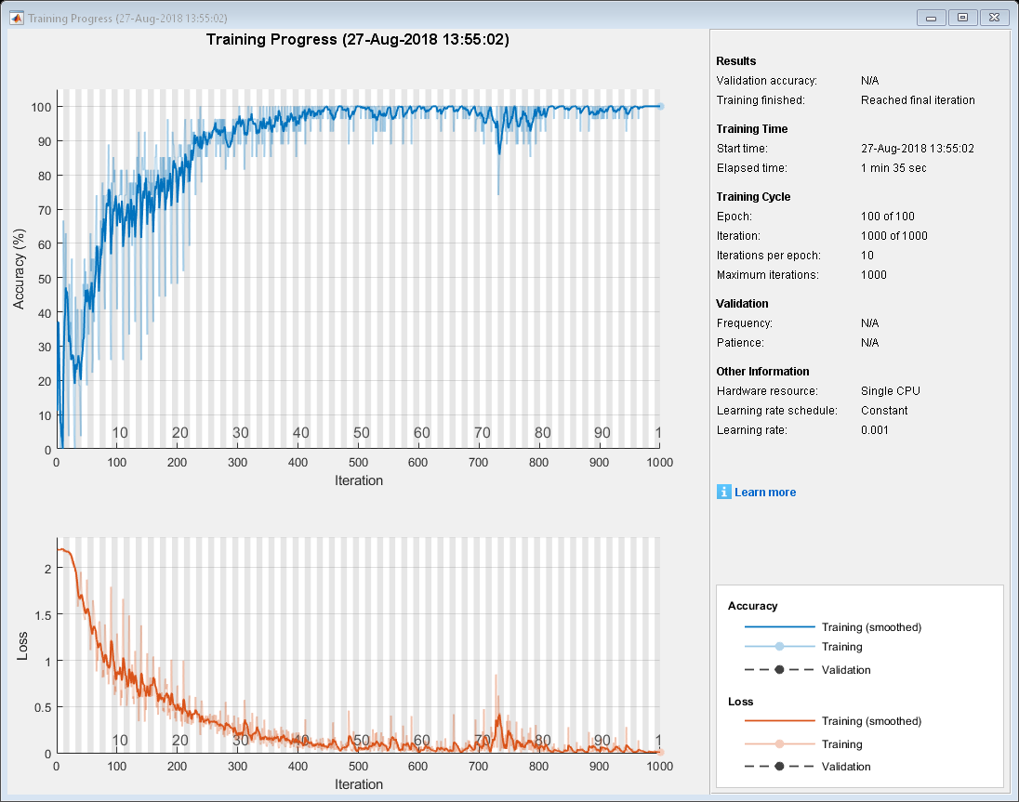Select the Single CPU hardware resource value

pyautogui.click(x=891, y=391)
